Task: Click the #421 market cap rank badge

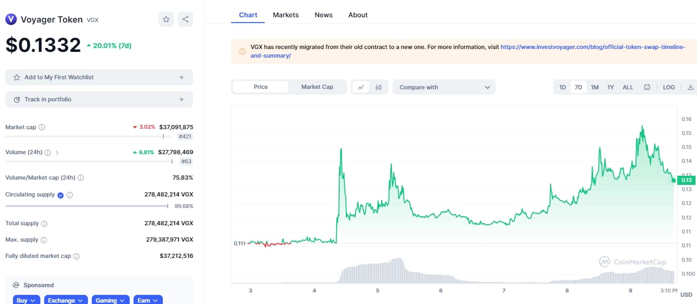Action: pyautogui.click(x=185, y=136)
